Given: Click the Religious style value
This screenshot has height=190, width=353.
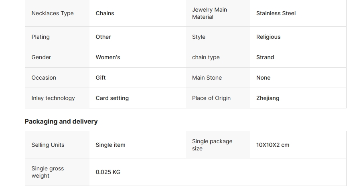Looking at the screenshot, I should coord(268,37).
